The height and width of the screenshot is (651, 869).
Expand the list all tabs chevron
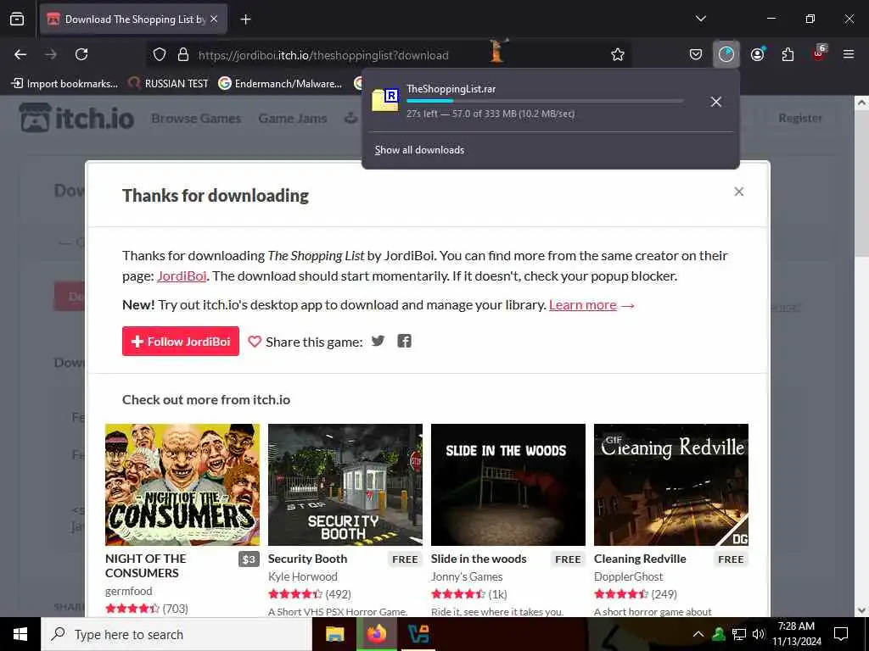tap(700, 19)
